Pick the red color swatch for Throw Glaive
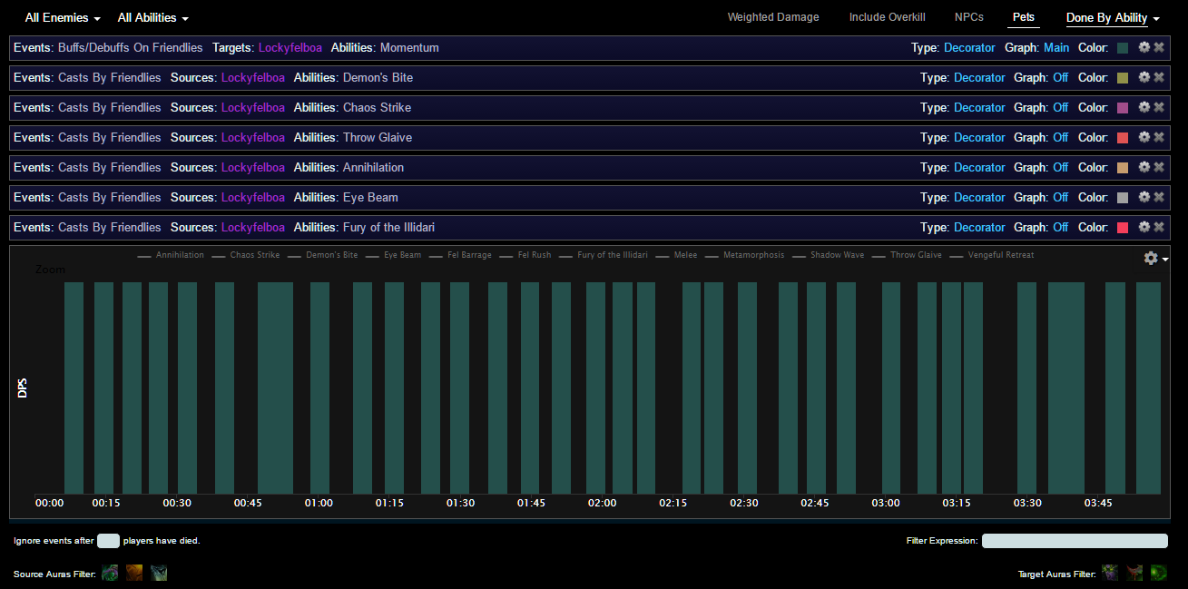This screenshot has height=589, width=1188. tap(1123, 138)
